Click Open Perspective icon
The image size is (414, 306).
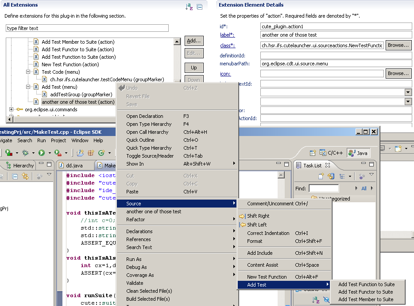pyautogui.click(x=313, y=153)
